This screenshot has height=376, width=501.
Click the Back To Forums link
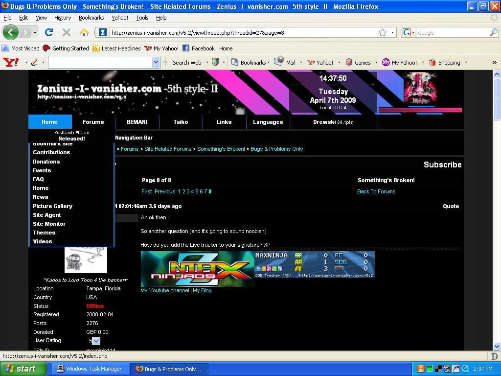(376, 191)
